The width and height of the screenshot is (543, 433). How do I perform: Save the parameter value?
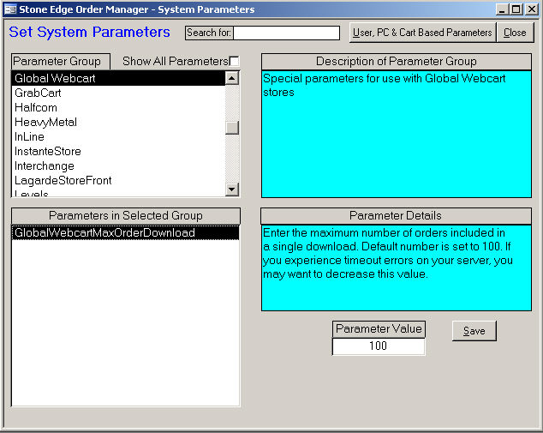pyautogui.click(x=474, y=331)
